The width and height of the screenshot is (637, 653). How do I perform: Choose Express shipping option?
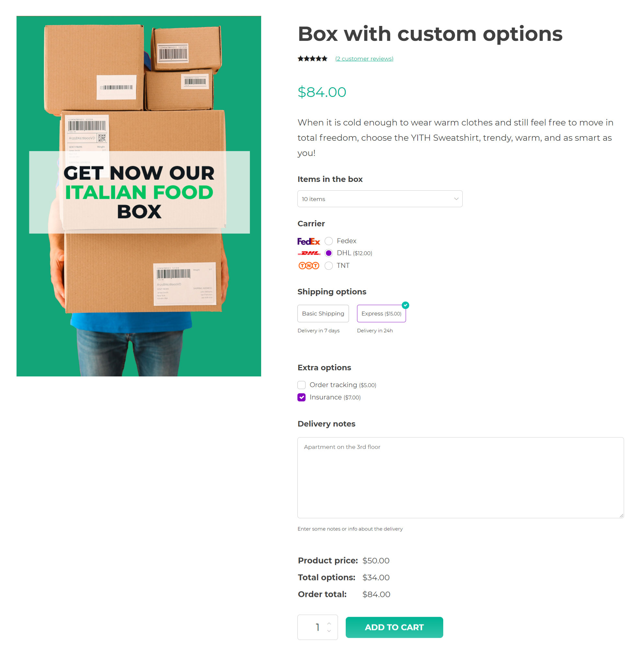(381, 314)
